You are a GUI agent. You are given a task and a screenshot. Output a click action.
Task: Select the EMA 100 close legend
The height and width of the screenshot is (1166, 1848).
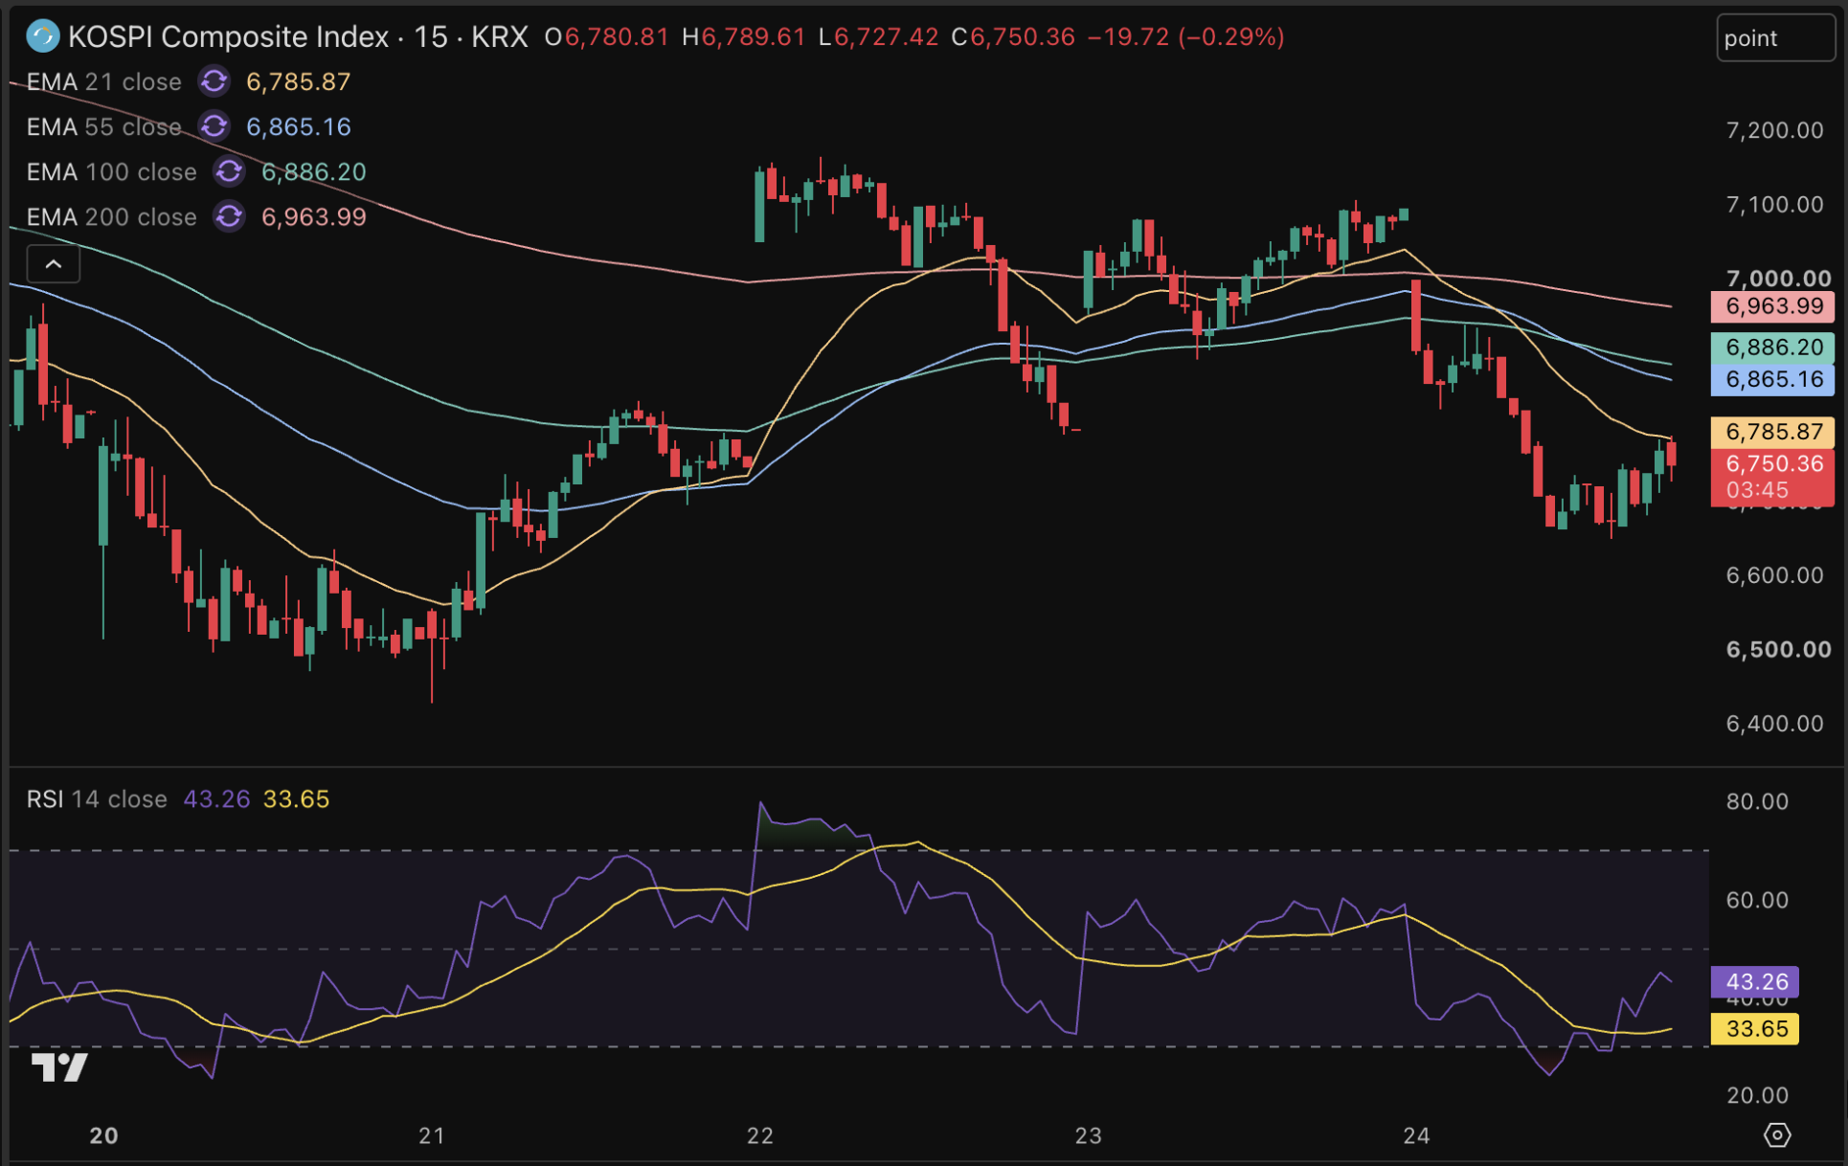click(111, 171)
